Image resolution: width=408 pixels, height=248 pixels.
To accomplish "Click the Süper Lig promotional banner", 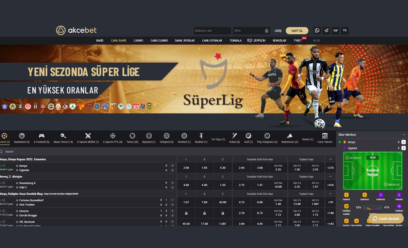I will [204, 79].
